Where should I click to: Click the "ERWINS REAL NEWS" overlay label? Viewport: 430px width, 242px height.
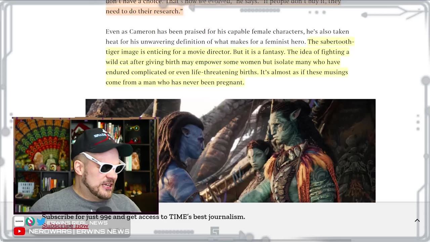click(77, 223)
